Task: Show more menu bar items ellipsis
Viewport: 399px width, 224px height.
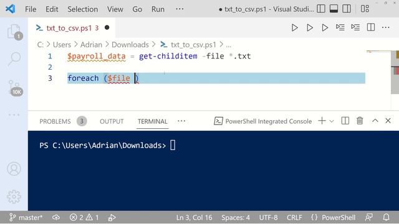Action: tap(180, 9)
